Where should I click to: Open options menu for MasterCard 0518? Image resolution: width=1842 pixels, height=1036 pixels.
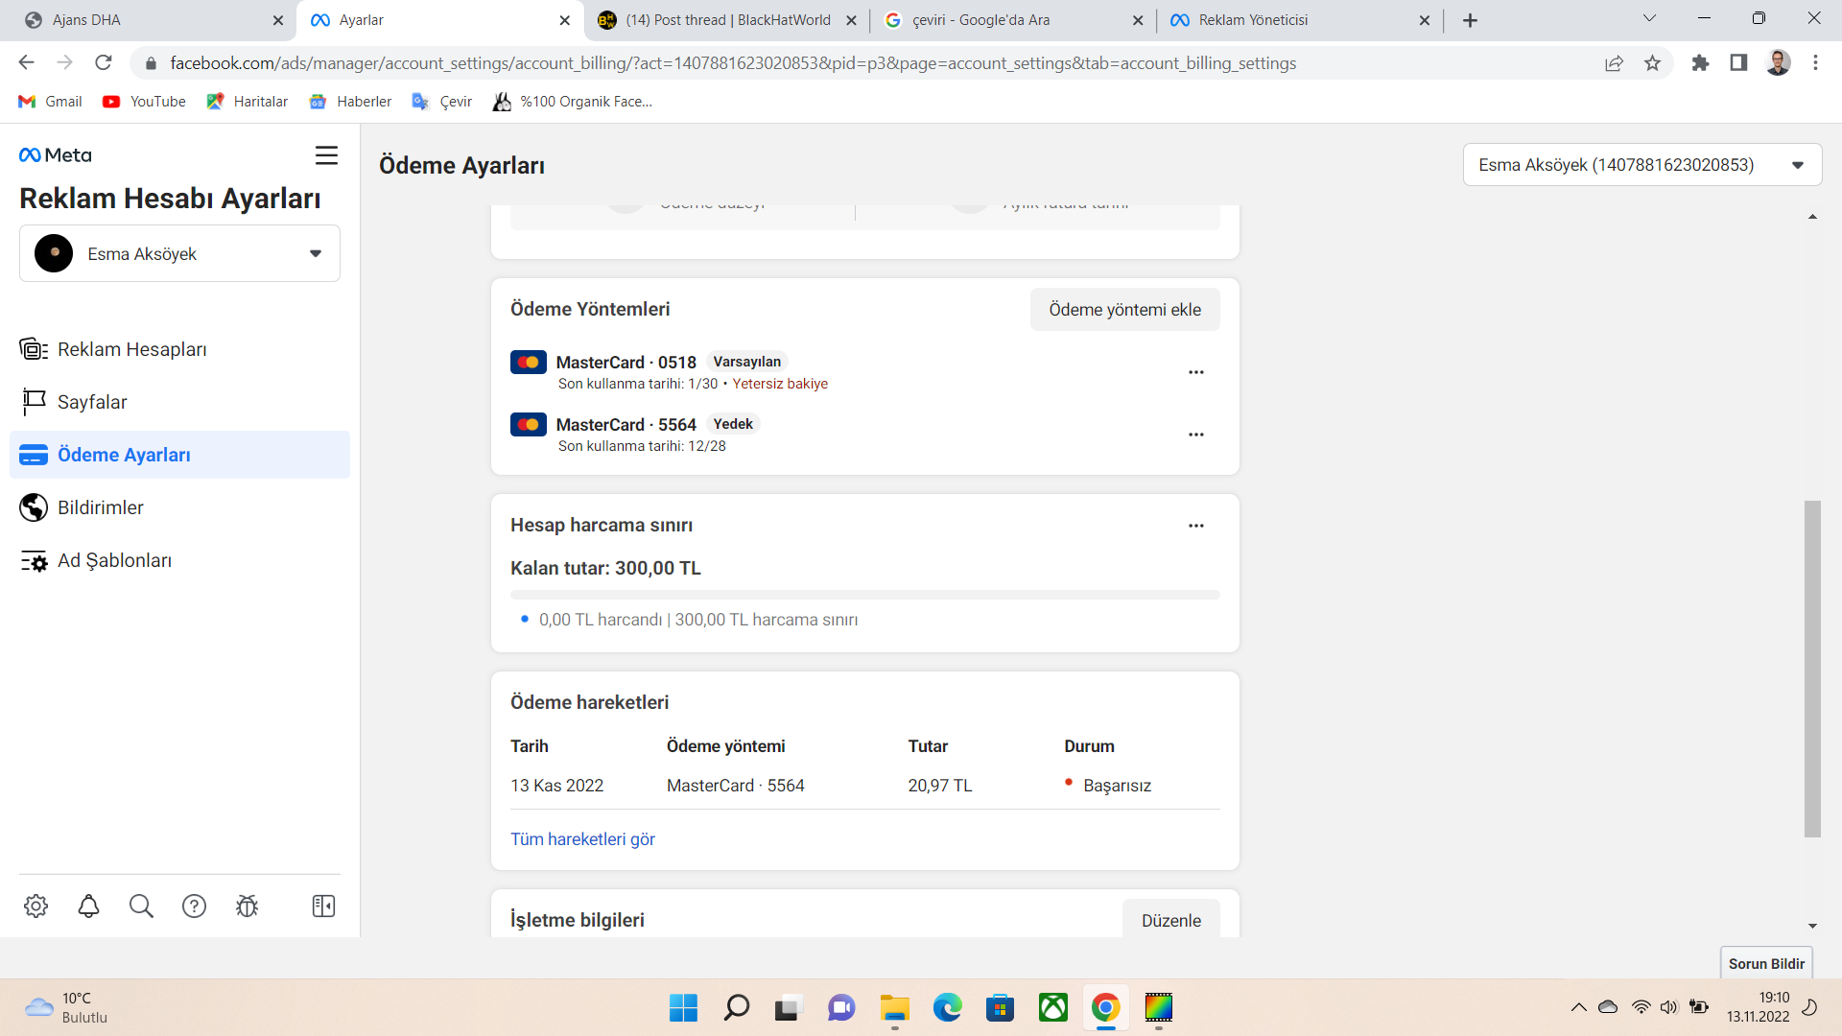[x=1195, y=372]
